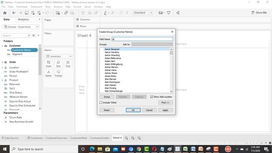Toggle the Show Add Location checkbox
272x153 pixels.
pyautogui.click(x=152, y=97)
